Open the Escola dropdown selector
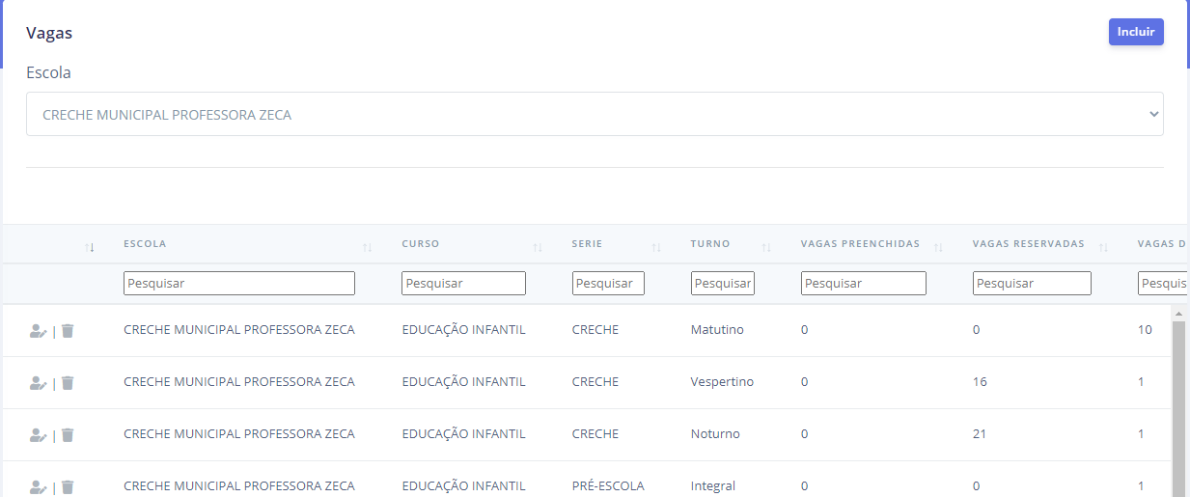This screenshot has width=1190, height=497. point(595,114)
